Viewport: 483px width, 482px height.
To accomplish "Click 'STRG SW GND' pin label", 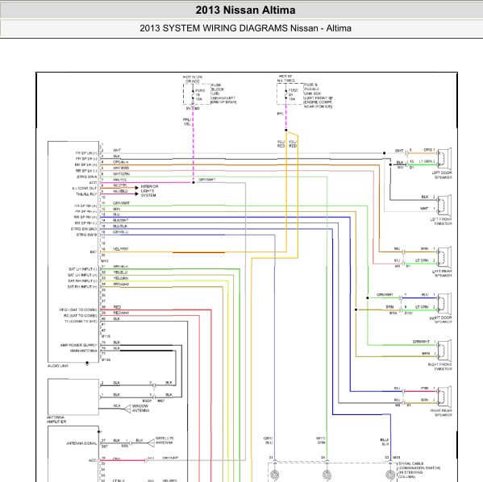I will pyautogui.click(x=84, y=229).
